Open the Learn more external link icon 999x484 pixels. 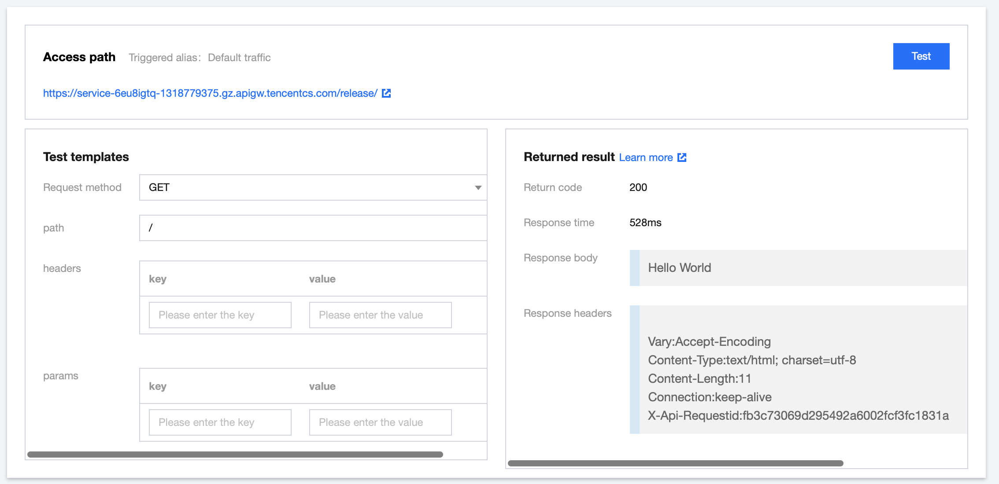point(682,158)
